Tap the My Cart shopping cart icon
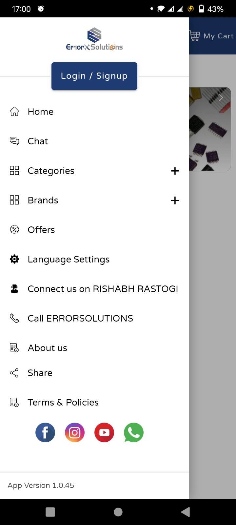Screen dimensions: 236x525 [x=195, y=36]
